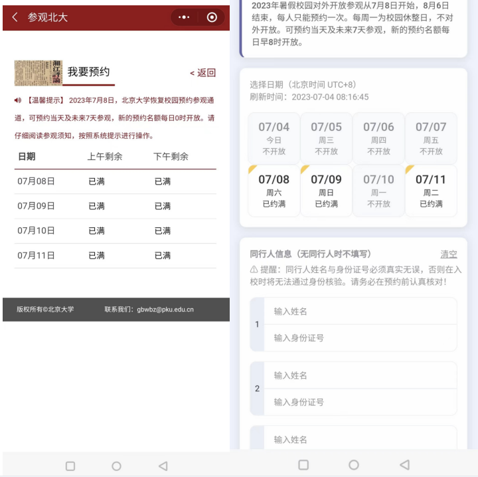Click the 07月10日 date cell
Screen dimensions: 478x477
[x=36, y=231]
